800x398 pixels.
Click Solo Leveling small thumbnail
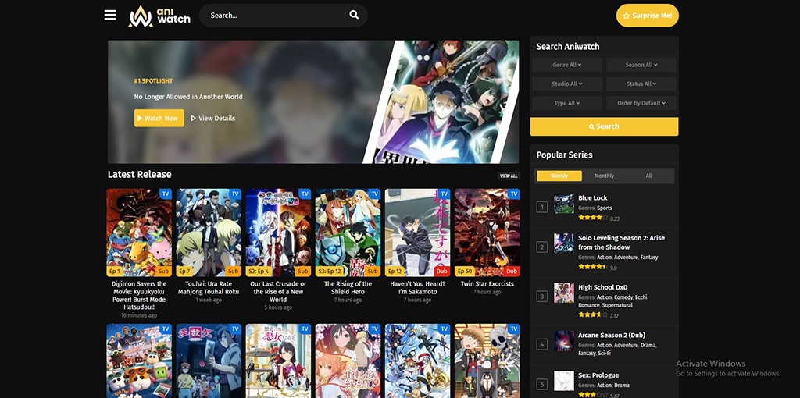564,243
